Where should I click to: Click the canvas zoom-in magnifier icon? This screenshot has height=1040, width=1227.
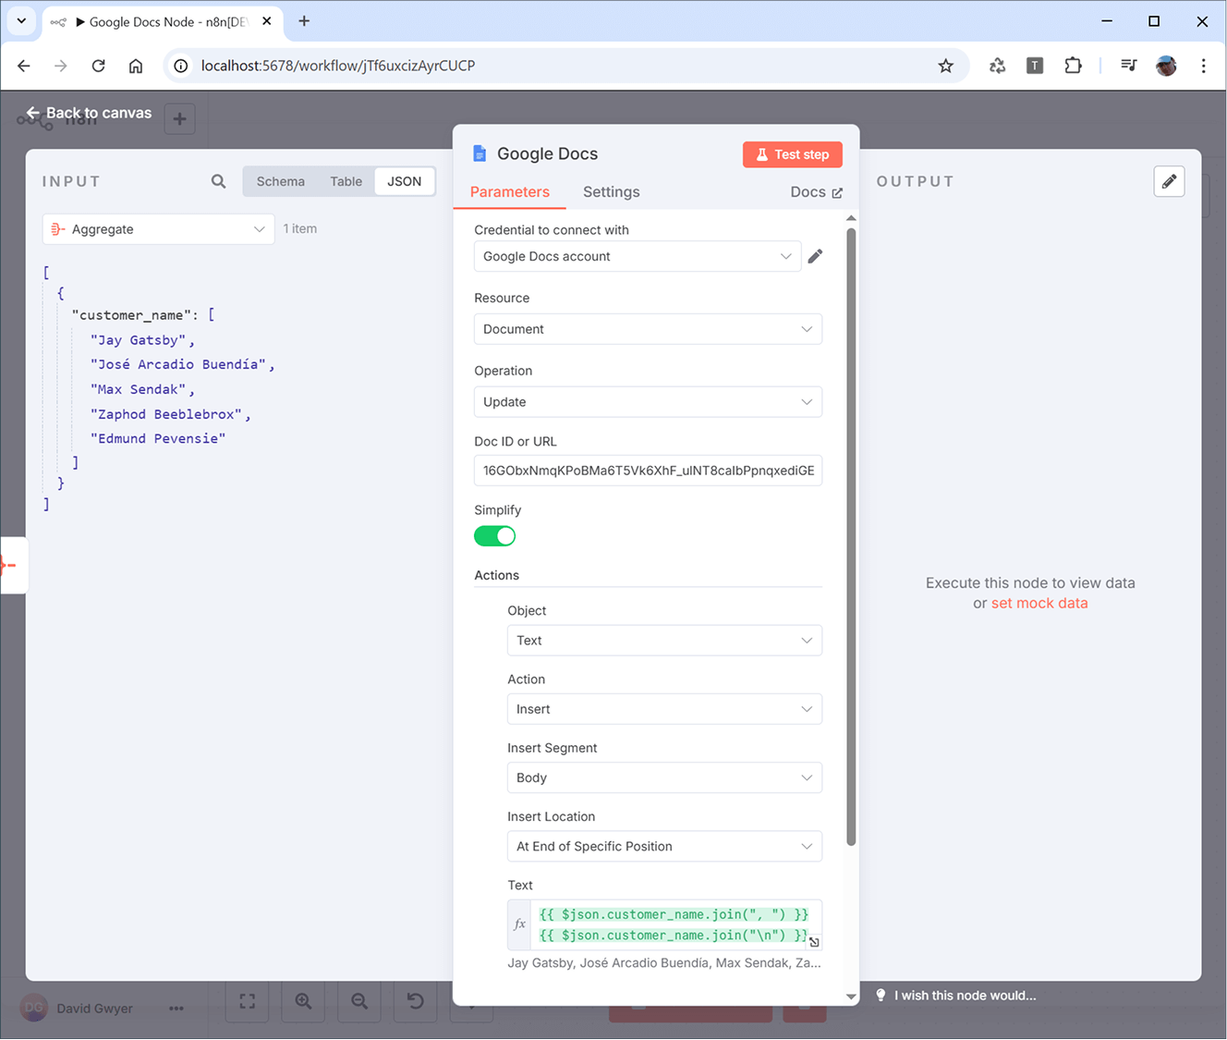pos(303,1001)
